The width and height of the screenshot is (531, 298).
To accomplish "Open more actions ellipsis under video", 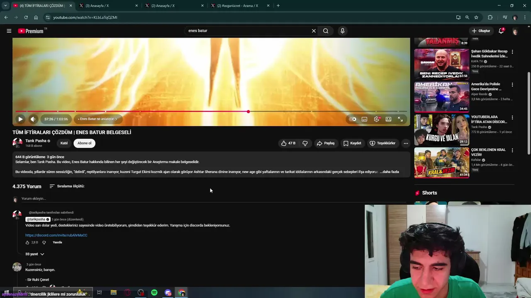I will 406,143.
